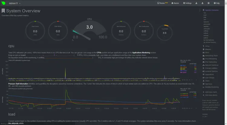Click the IPv4 Networking cloud icon
The height and width of the screenshot is (125, 227).
(204, 59)
